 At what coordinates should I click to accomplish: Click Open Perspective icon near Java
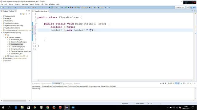188,7
